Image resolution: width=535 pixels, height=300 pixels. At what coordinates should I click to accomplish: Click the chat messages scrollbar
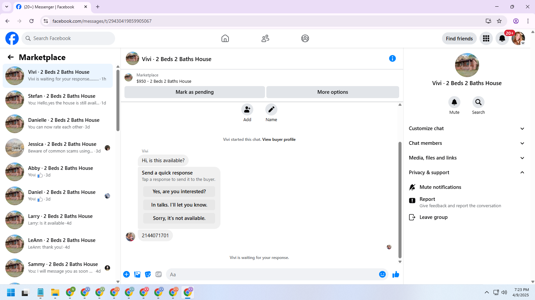[400, 200]
